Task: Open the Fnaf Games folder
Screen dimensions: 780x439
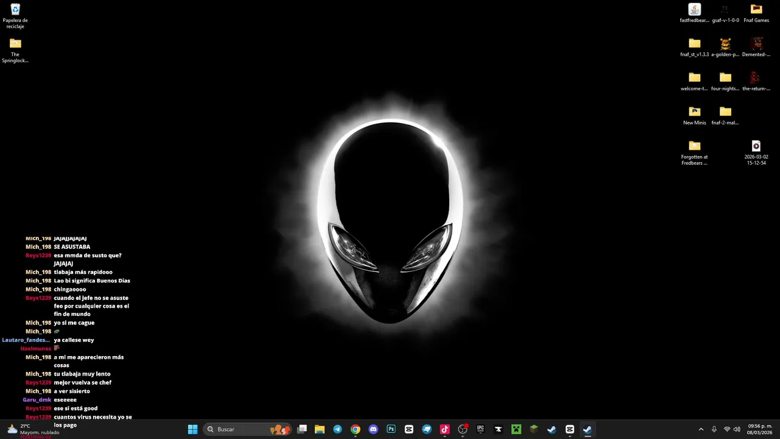Action: [756, 13]
